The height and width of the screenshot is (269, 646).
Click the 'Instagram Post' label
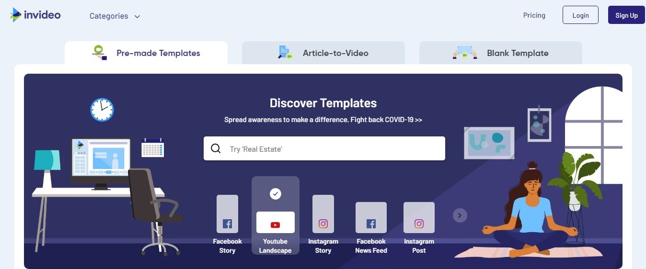(419, 246)
